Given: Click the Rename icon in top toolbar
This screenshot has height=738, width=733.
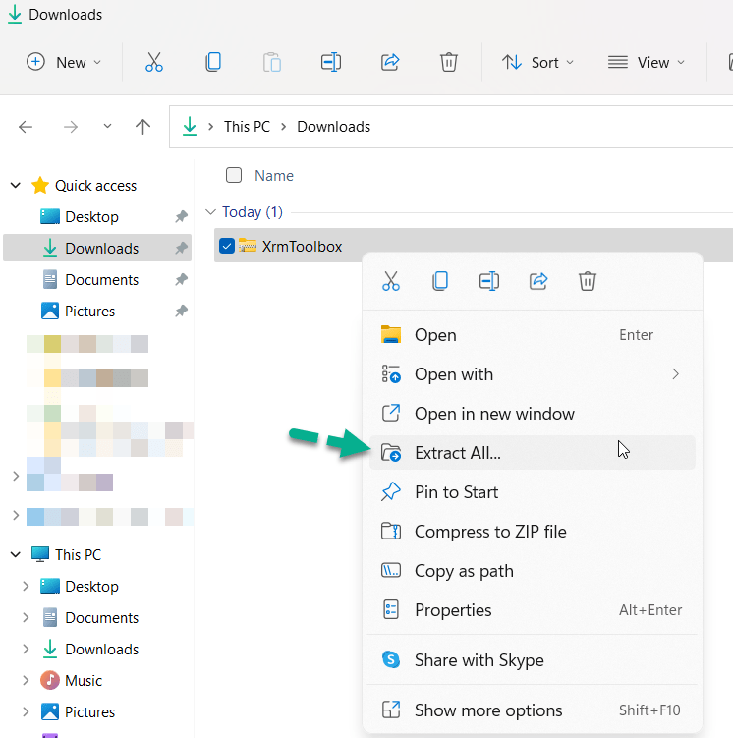Looking at the screenshot, I should [x=331, y=62].
